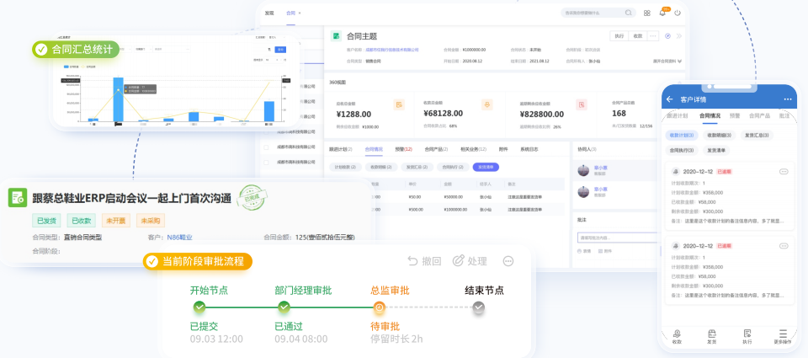Open the 相关业务(12) tab

(x=473, y=150)
